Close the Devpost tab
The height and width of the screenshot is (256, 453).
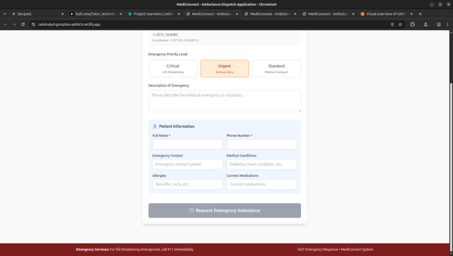[x=62, y=14]
